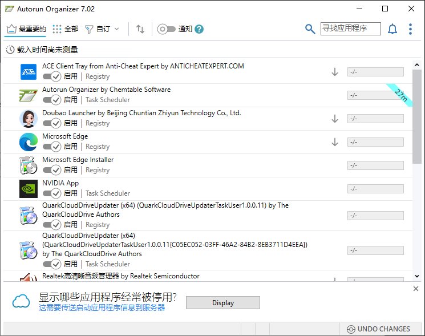The height and width of the screenshot is (336, 425).
Task: Click the load time bar for NVIDIA App
Action: [x=375, y=189]
